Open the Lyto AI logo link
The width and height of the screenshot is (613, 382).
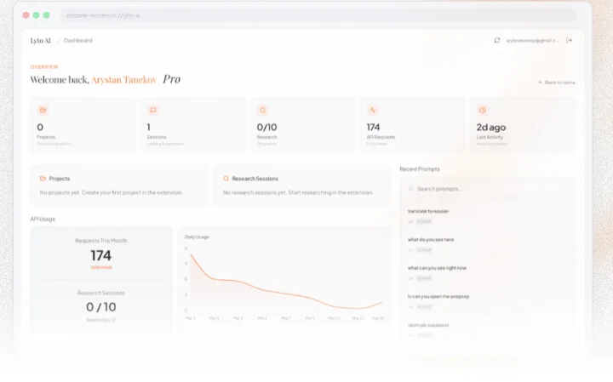click(x=41, y=41)
